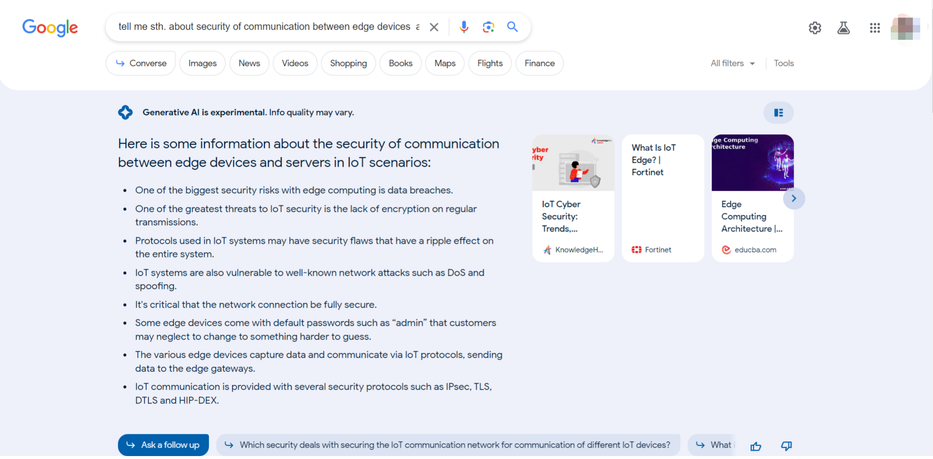Click the Edge Computing Architecture thumbnail image

tap(752, 163)
